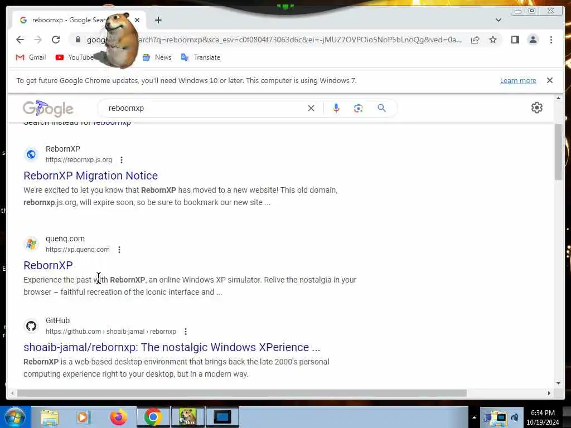Select the hamster app taskbar button
Image resolution: width=571 pixels, height=428 pixels.
188,417
